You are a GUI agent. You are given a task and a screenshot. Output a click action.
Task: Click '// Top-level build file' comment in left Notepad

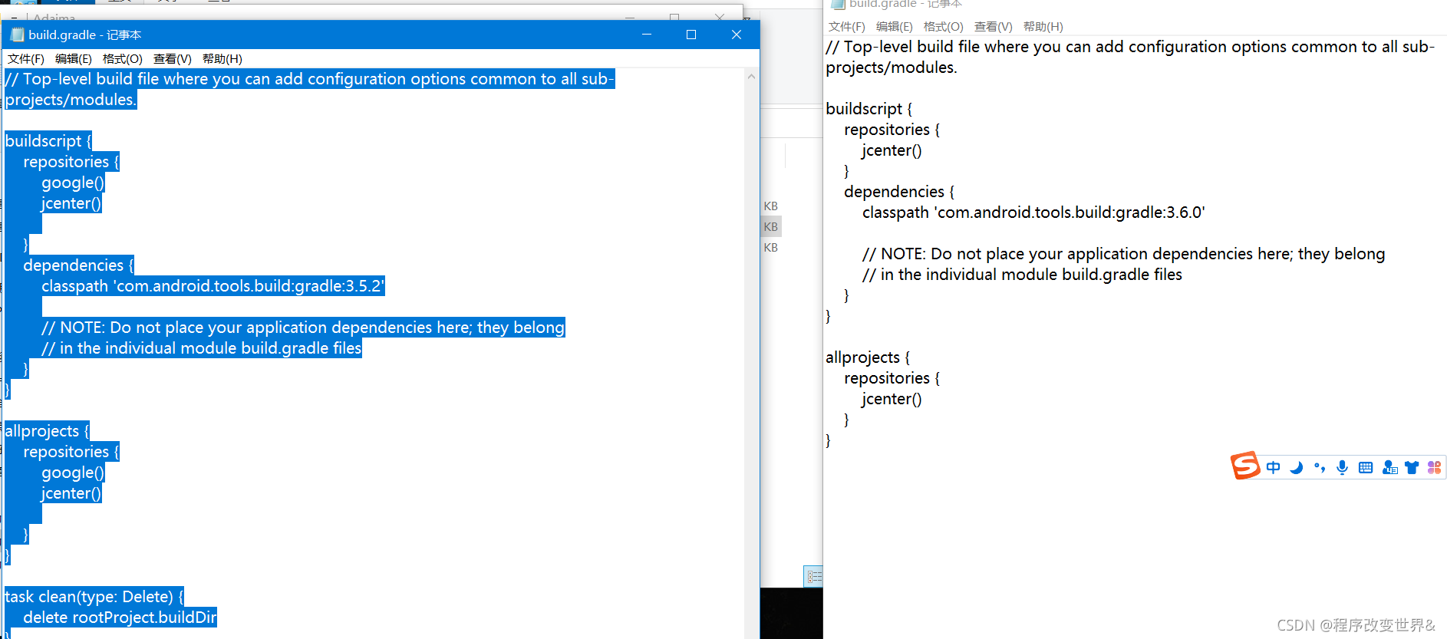pyautogui.click(x=309, y=79)
